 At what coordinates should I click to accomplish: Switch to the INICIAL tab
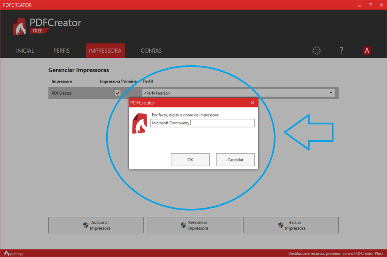[25, 51]
